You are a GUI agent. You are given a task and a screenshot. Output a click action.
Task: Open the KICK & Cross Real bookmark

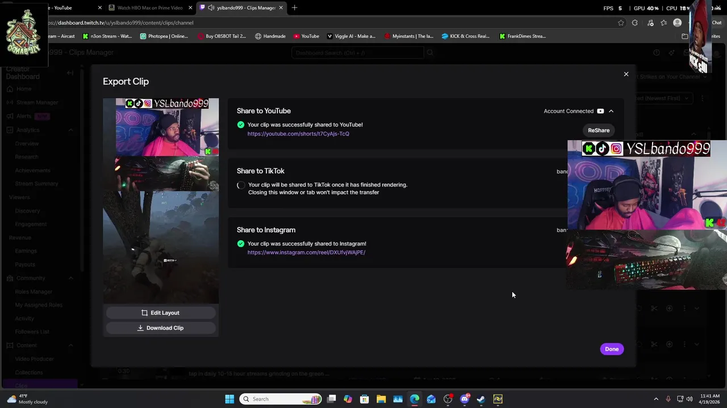[x=465, y=36]
